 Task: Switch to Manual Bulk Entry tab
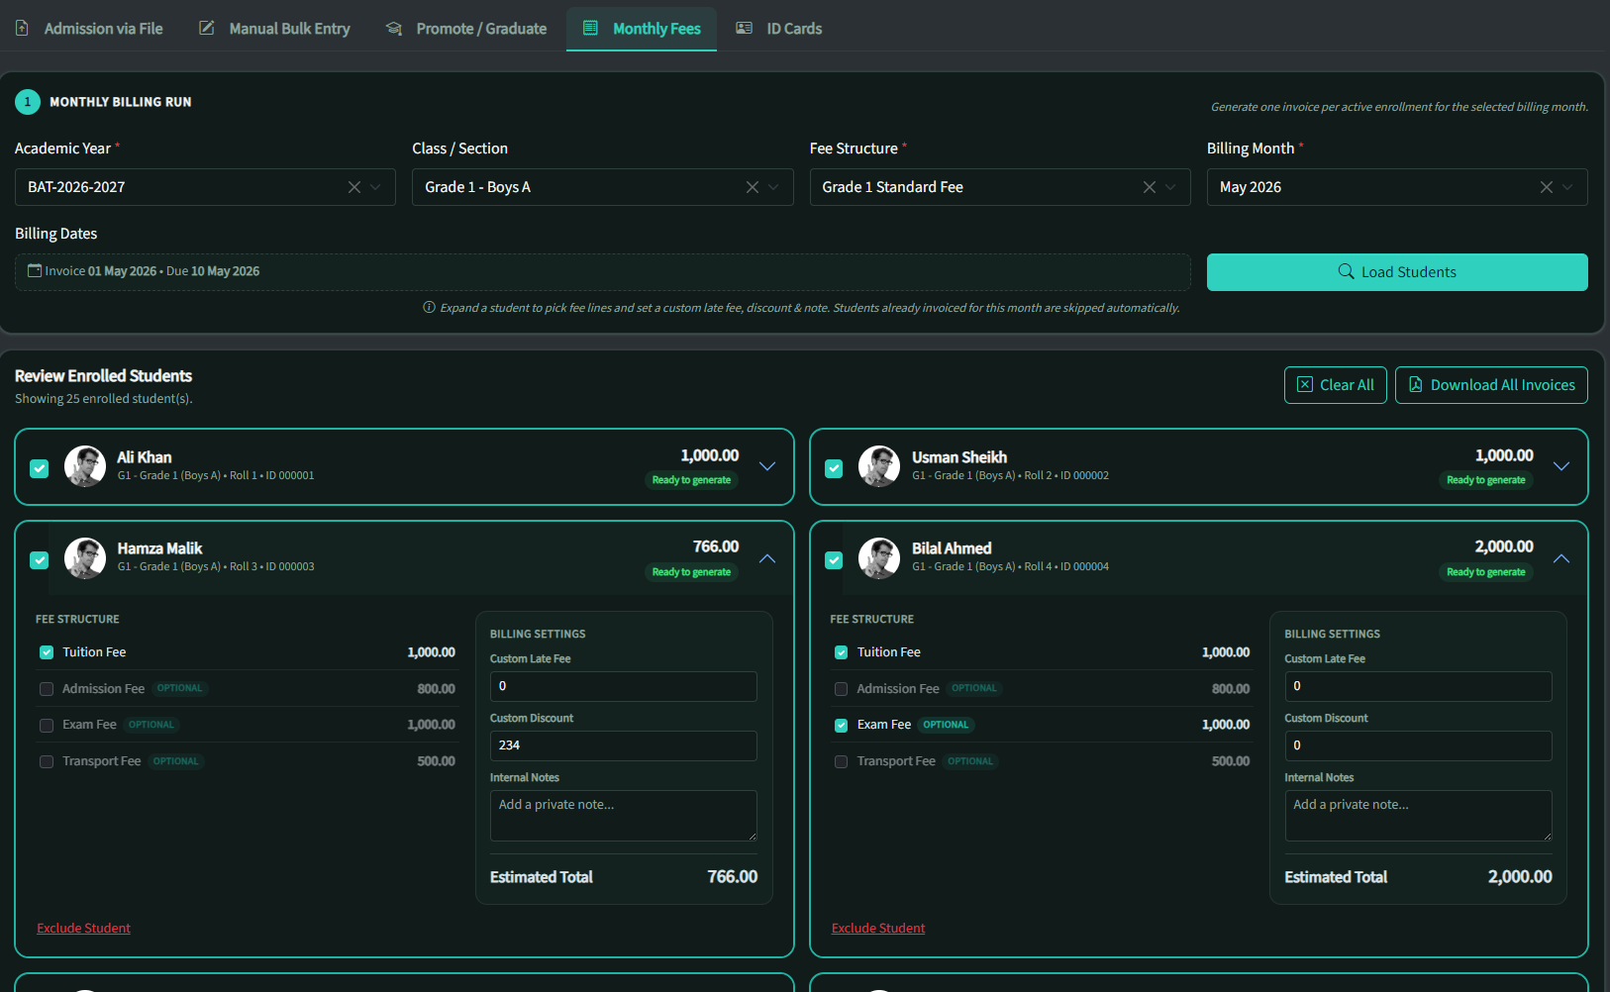point(275,29)
